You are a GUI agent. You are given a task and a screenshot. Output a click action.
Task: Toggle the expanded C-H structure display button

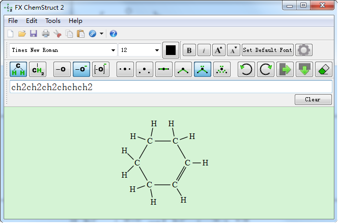(19, 69)
